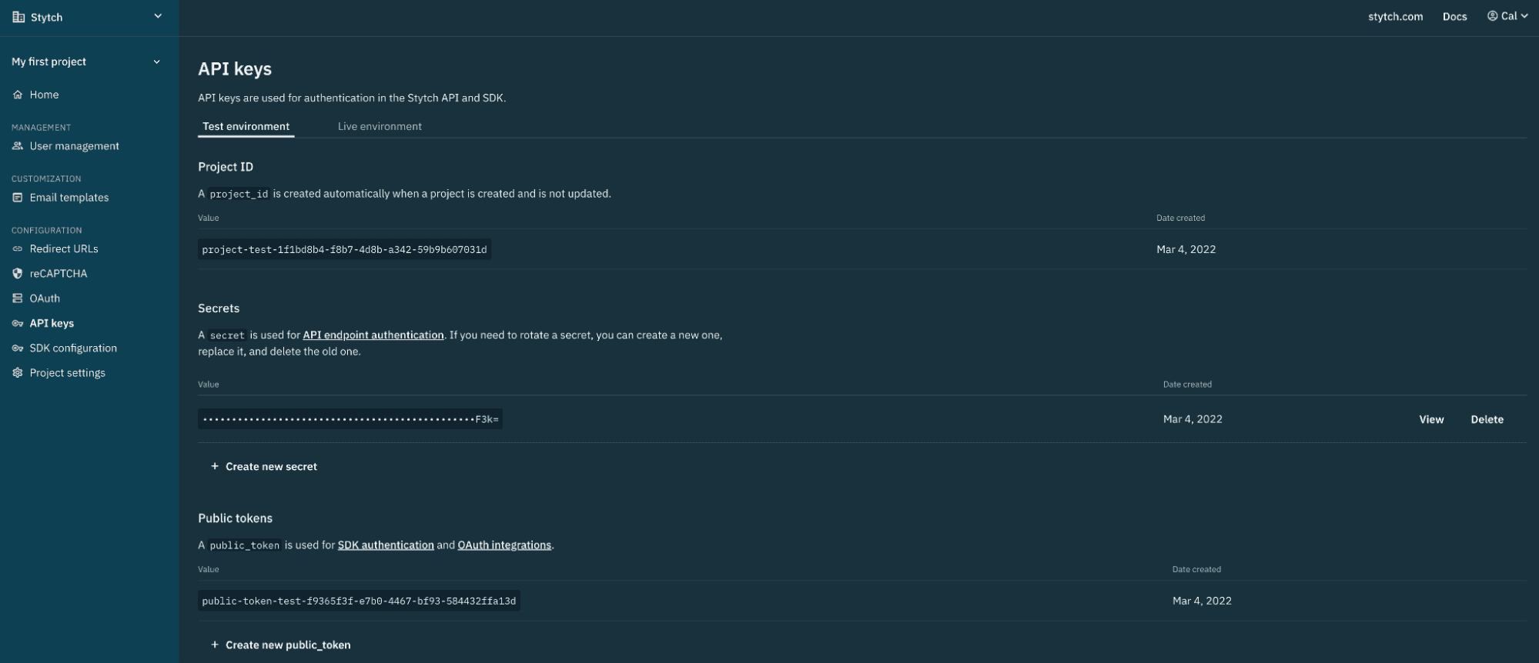Open Project settings page
Image resolution: width=1539 pixels, height=663 pixels.
[x=68, y=373]
